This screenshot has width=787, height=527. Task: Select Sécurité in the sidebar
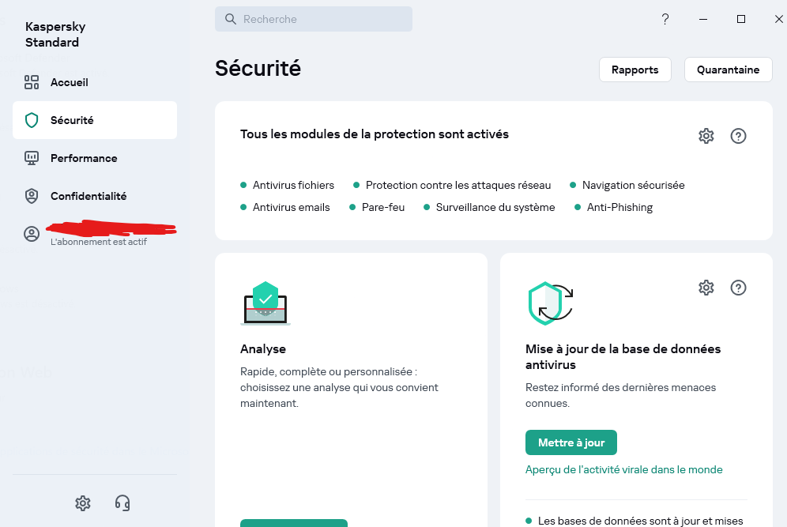tap(72, 120)
